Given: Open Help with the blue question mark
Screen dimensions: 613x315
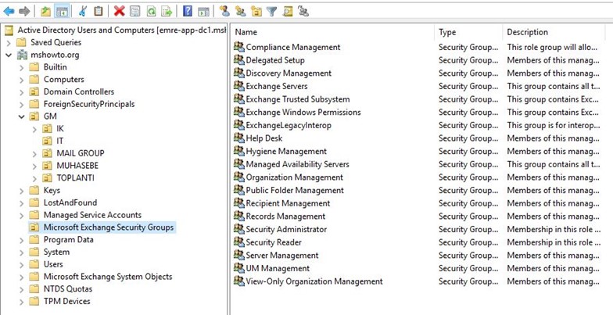Looking at the screenshot, I should 188,11.
